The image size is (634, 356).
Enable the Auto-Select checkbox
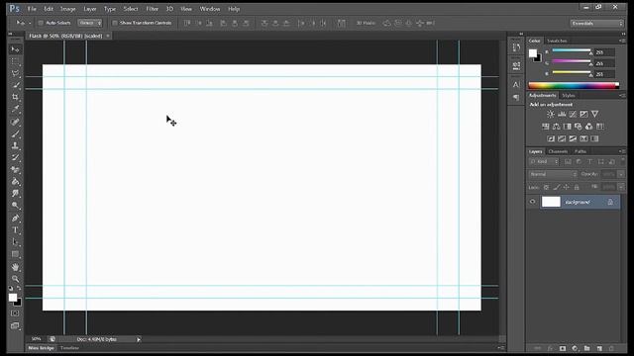click(x=41, y=23)
